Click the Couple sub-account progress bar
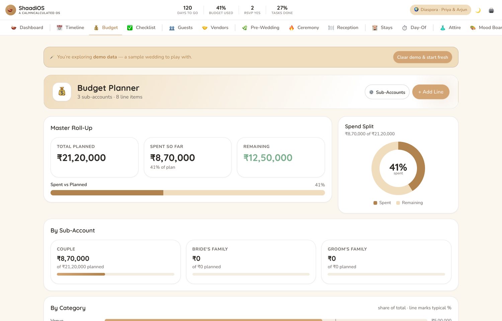This screenshot has width=502, height=321. [115, 274]
